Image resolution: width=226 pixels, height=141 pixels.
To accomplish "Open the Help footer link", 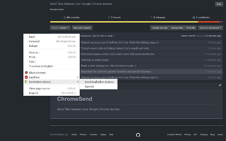I will (111, 135).
